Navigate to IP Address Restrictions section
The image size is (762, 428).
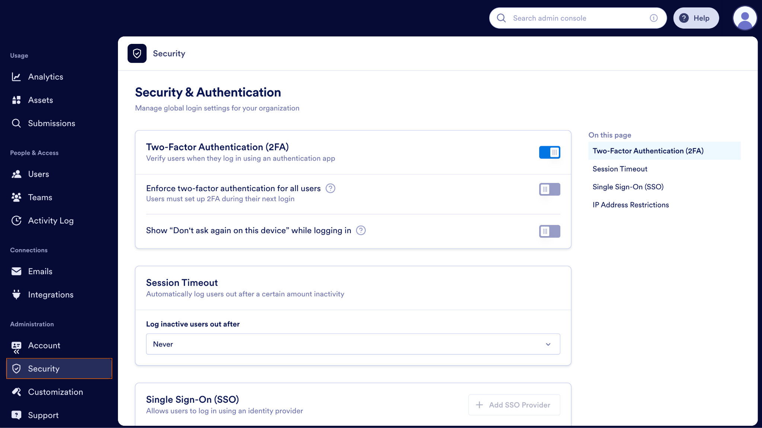click(x=630, y=205)
